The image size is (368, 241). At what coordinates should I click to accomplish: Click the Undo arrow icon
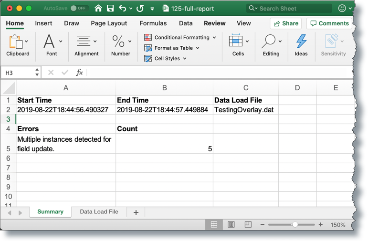tap(123, 9)
